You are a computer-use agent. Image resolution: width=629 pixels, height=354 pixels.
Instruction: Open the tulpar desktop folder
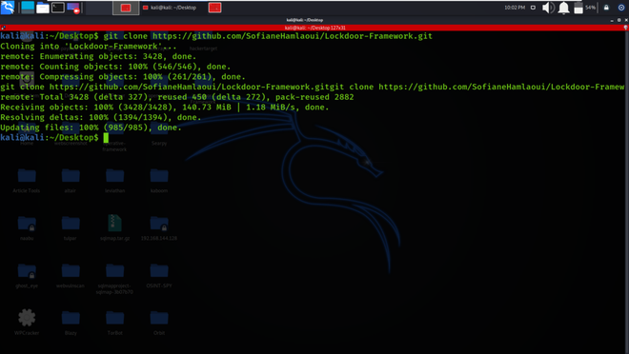[71, 227]
